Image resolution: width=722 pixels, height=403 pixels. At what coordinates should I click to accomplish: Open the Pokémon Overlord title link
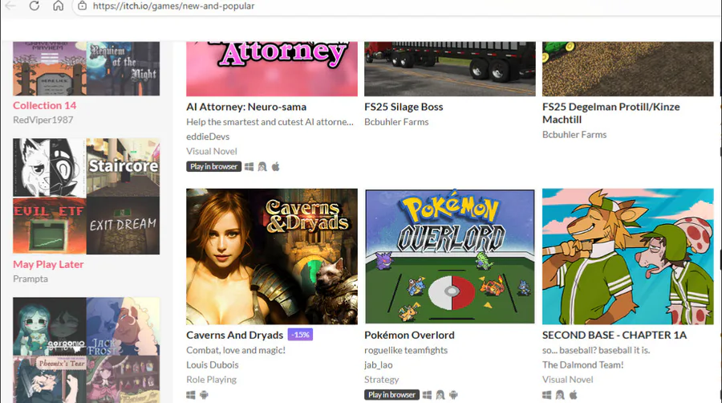click(409, 335)
